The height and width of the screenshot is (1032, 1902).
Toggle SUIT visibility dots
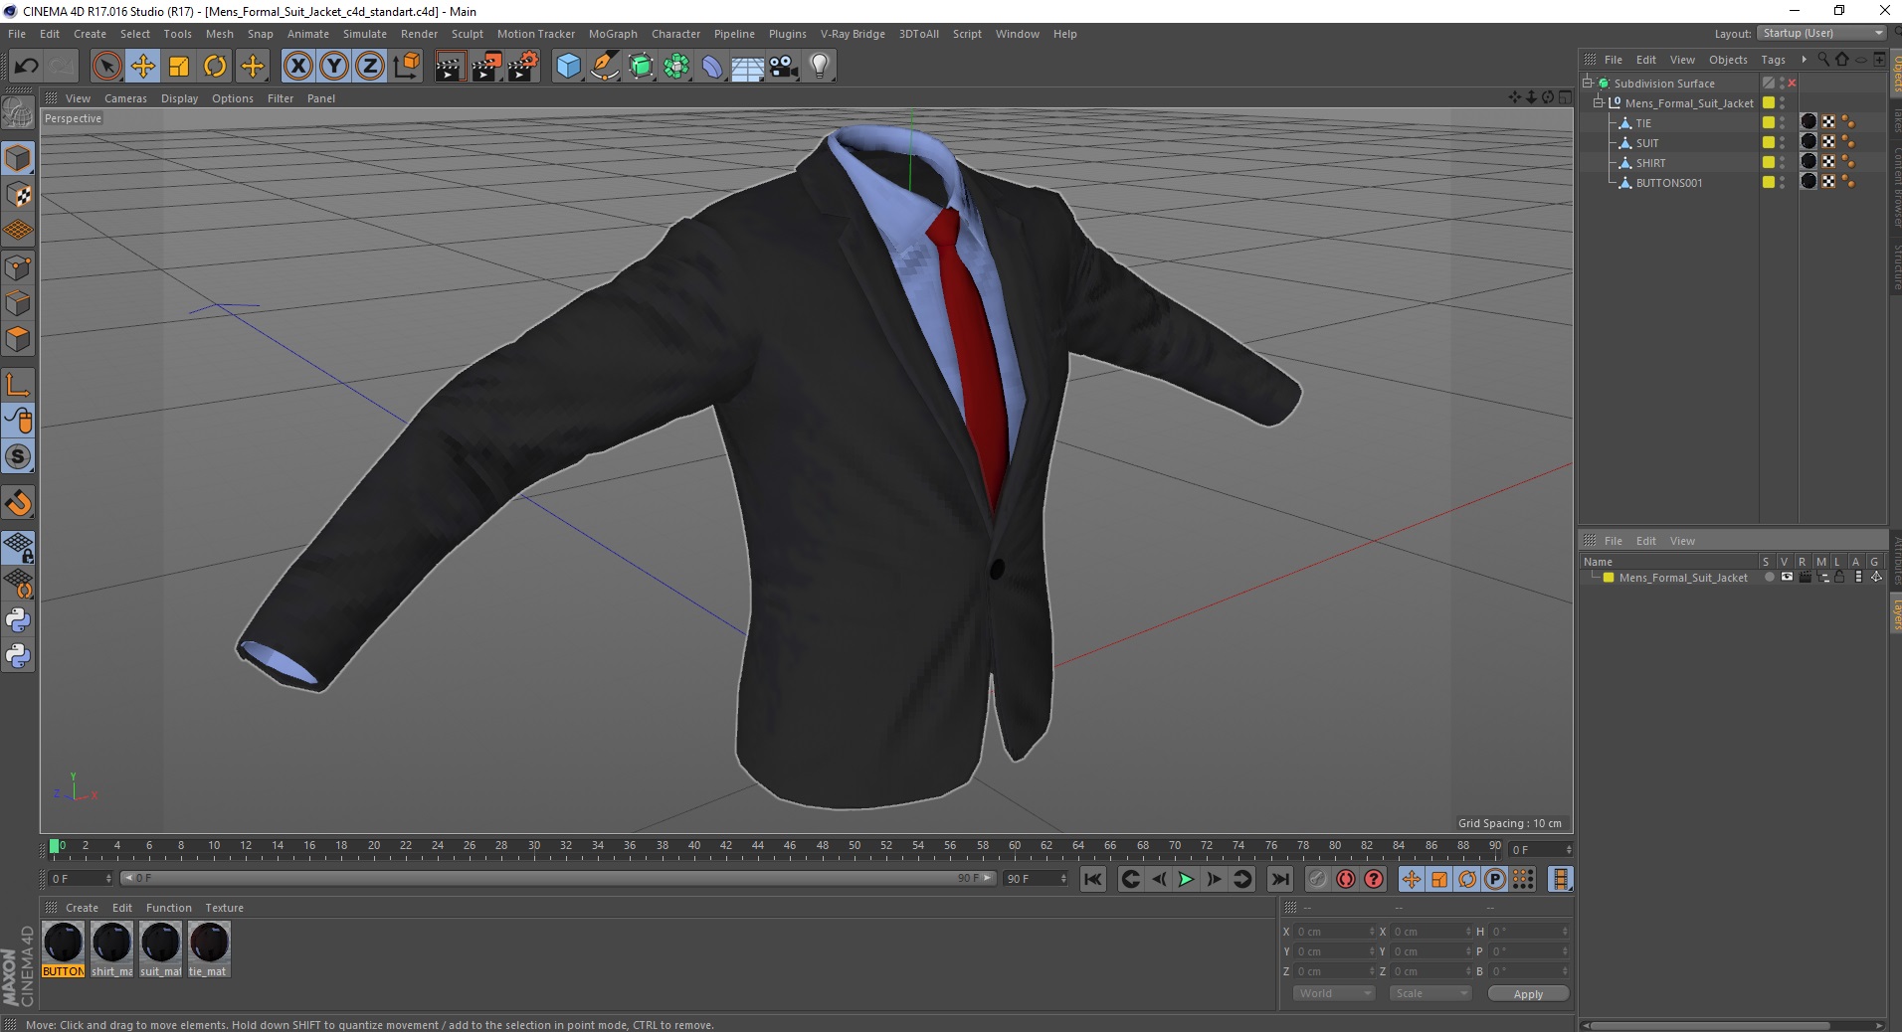click(1782, 143)
